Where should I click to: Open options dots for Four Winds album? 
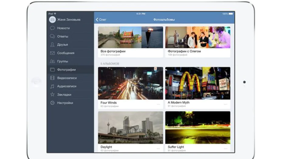pos(158,104)
